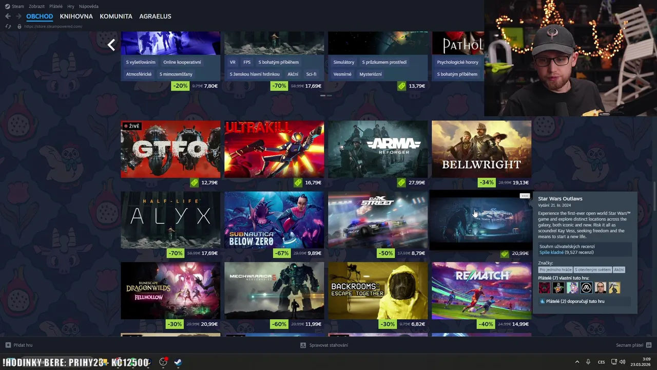Screen dimensions: 657x370
Task: Click the thumbs-up icon beside friends recommendations
Action: pyautogui.click(x=542, y=301)
